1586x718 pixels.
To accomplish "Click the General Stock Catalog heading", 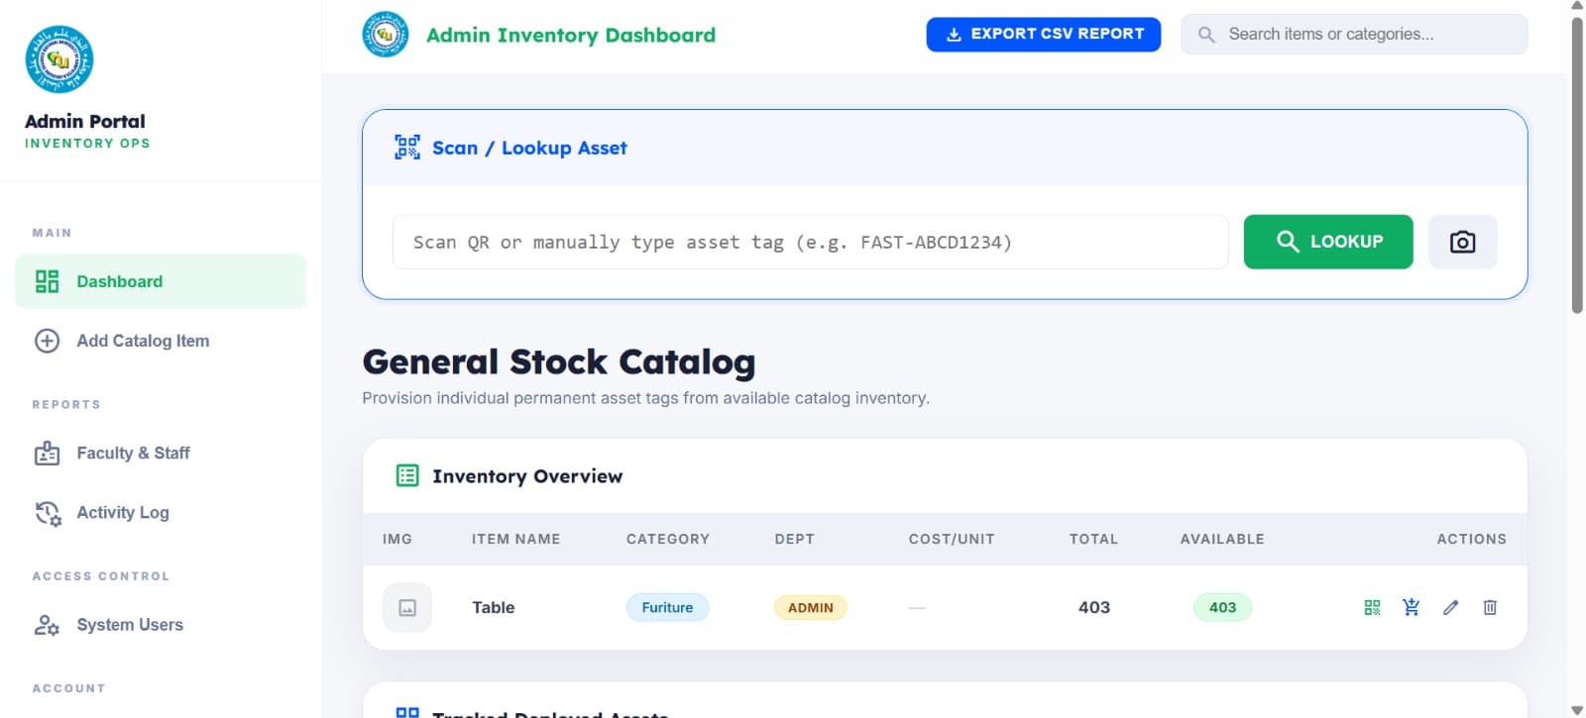I will 558,361.
